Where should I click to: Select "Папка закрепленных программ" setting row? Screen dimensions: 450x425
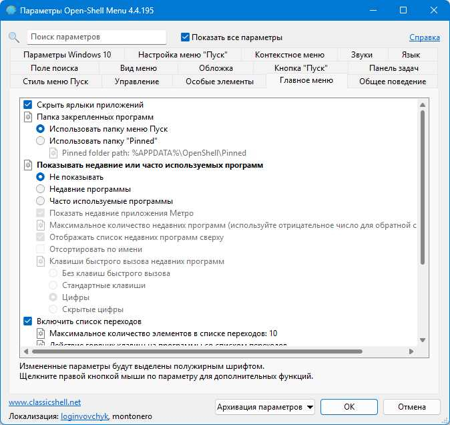pos(95,117)
